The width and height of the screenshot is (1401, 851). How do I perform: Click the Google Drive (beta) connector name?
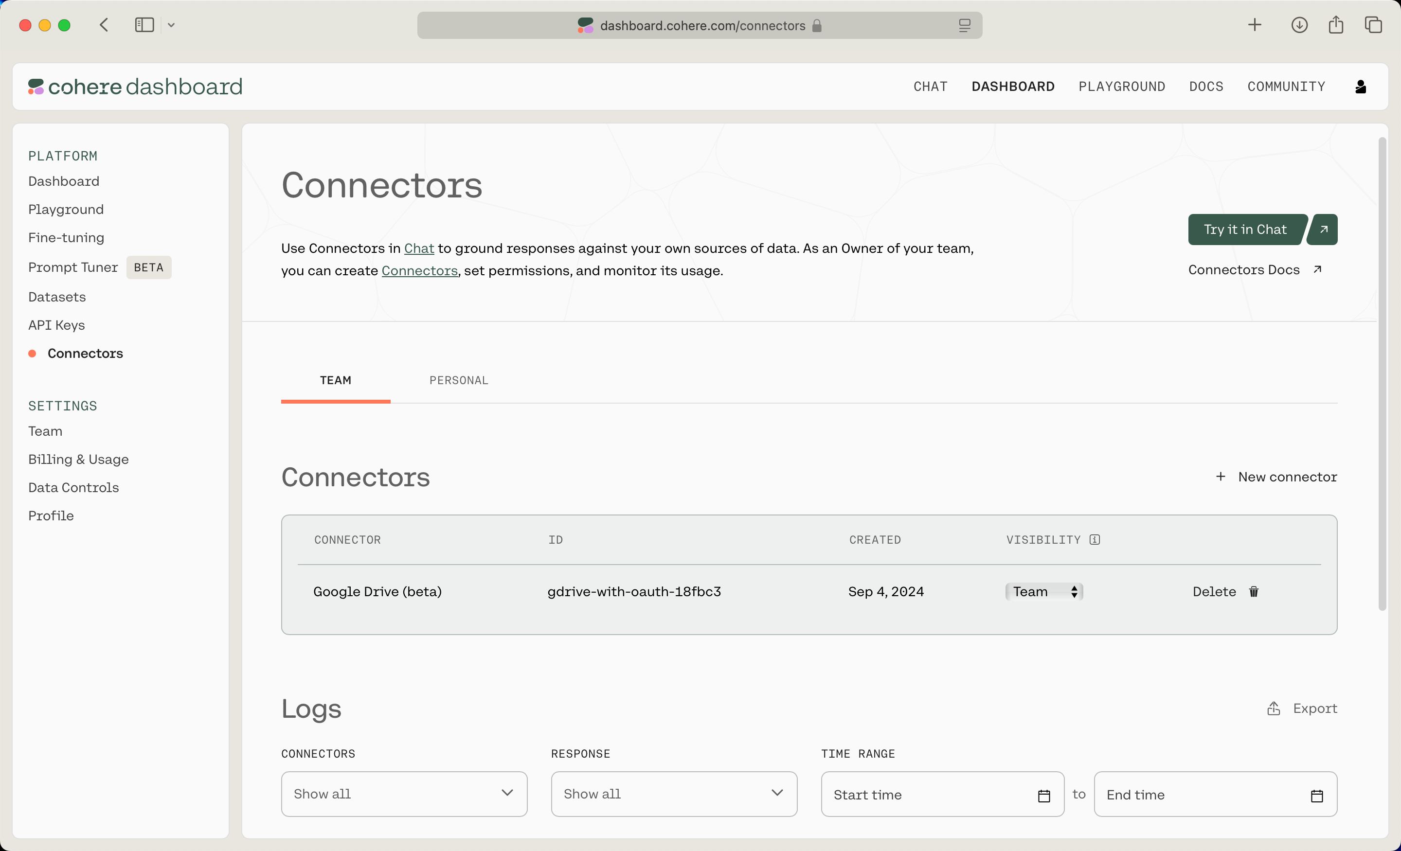click(377, 592)
